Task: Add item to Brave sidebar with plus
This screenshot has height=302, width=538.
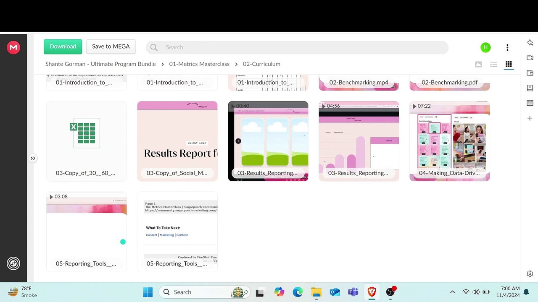Action: pyautogui.click(x=530, y=118)
